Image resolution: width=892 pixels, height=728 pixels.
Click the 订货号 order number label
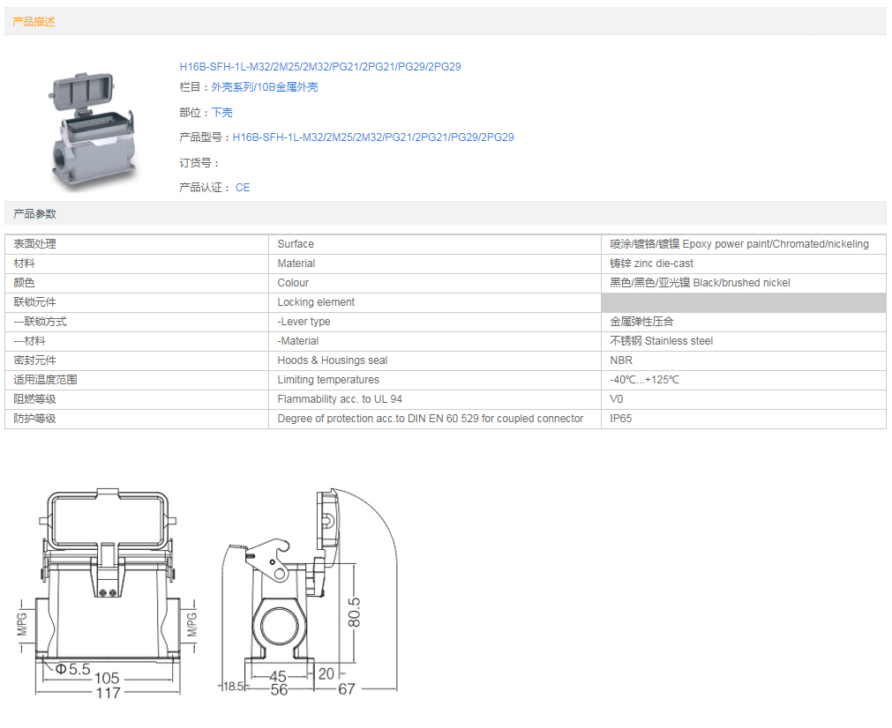pyautogui.click(x=199, y=163)
